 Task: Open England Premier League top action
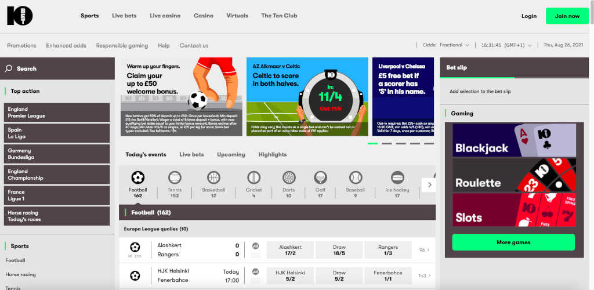57,113
